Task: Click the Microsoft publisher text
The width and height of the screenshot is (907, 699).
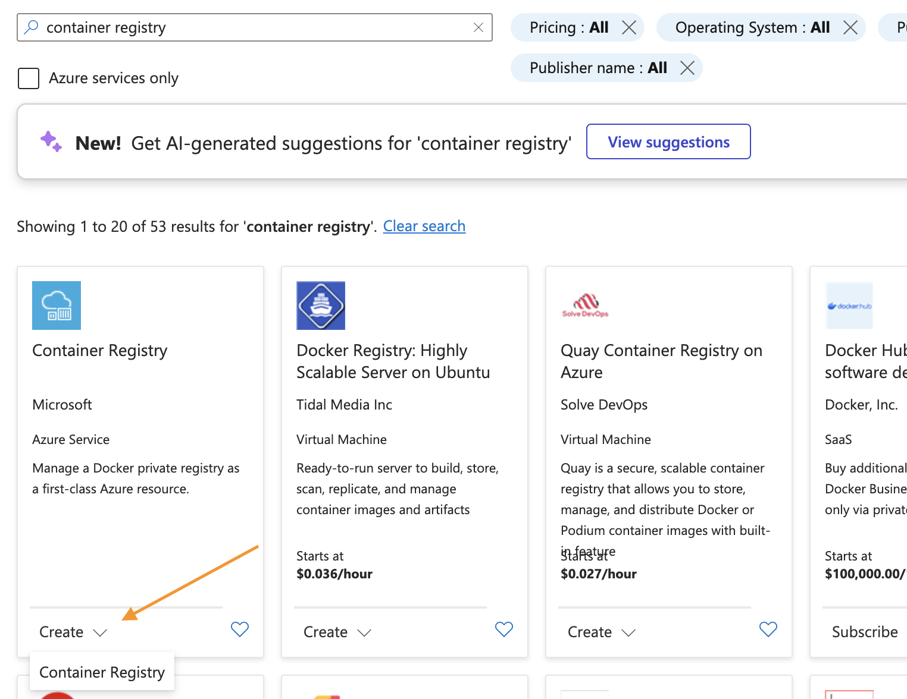Action: tap(62, 405)
